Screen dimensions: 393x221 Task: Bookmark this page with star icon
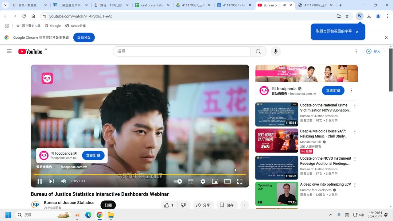[x=347, y=16]
